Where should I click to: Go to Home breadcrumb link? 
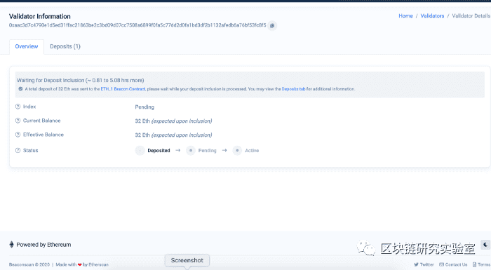coord(405,16)
